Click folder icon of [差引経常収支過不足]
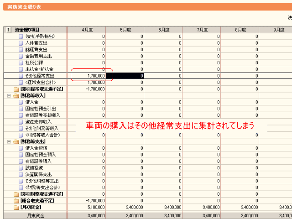This screenshot has height=219, width=292. click(x=16, y=89)
